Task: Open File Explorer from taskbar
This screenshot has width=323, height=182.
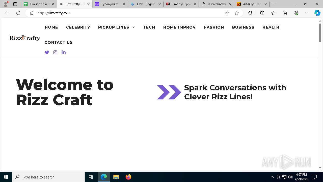Action: coord(116,177)
